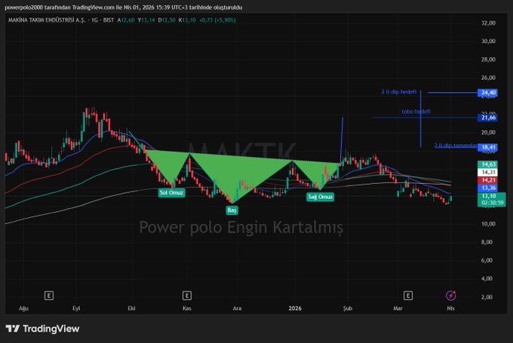Viewport: 513px width, 343px height.
Task: Click the BIST exchange label in header
Action: click(x=109, y=20)
